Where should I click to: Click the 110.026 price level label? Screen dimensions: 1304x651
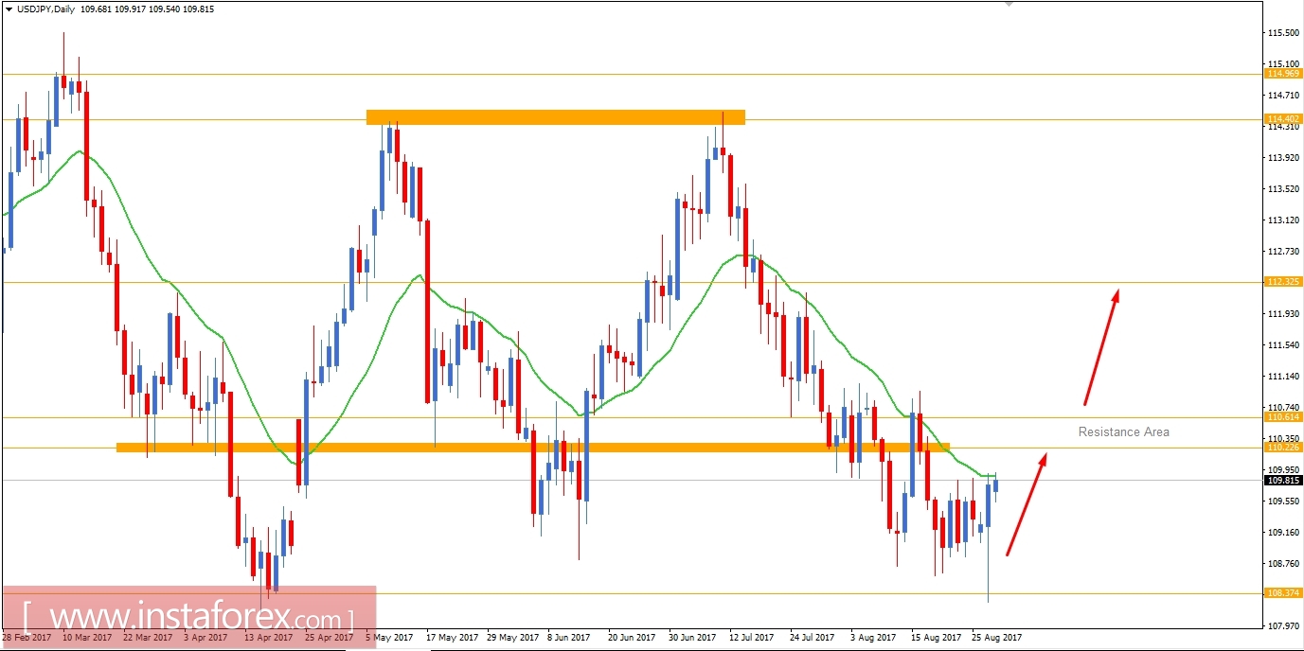(1285, 449)
